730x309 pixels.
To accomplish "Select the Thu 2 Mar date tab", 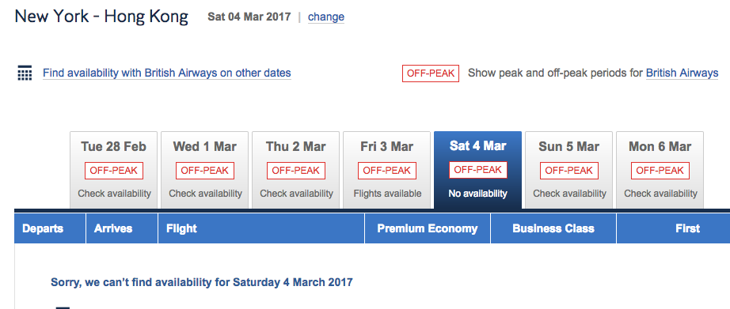I will [295, 170].
